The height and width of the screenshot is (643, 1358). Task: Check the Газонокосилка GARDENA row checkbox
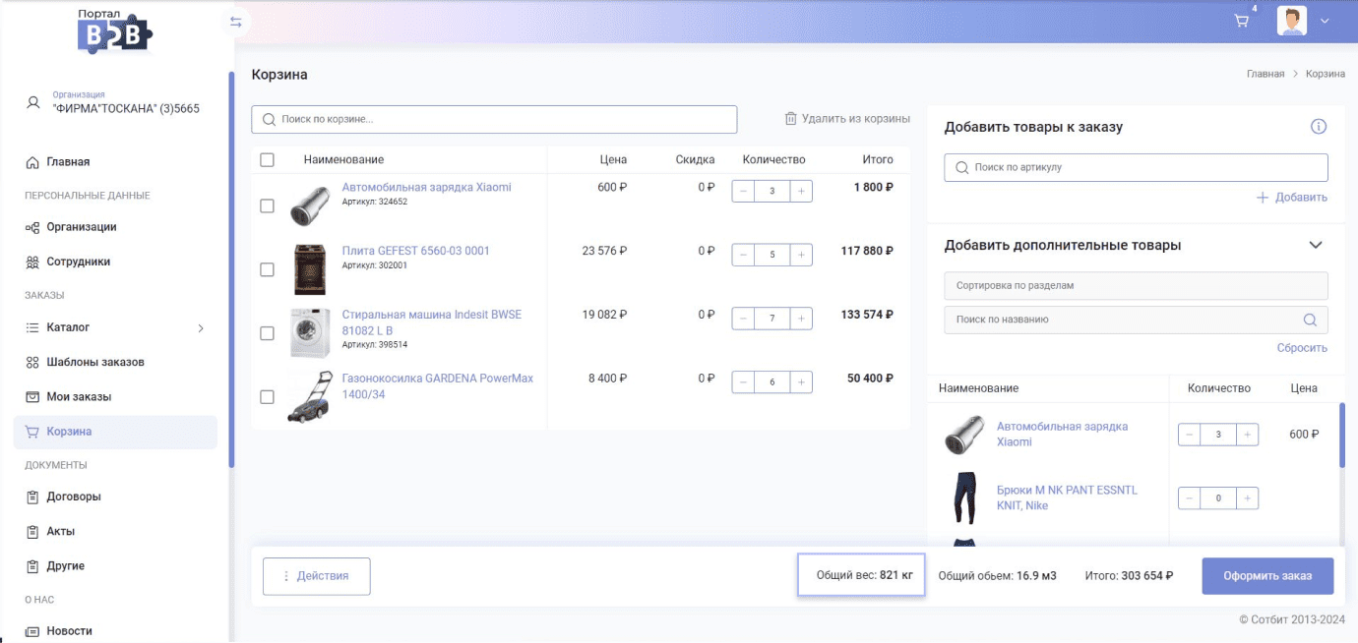tap(267, 397)
